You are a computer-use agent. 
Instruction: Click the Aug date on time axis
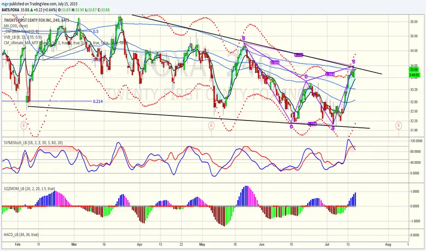388,245
